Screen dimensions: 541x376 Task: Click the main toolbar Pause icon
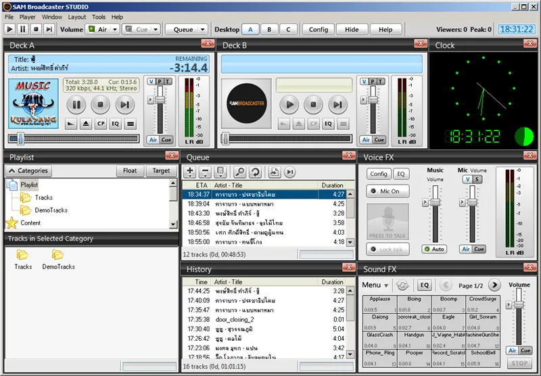(x=23, y=29)
